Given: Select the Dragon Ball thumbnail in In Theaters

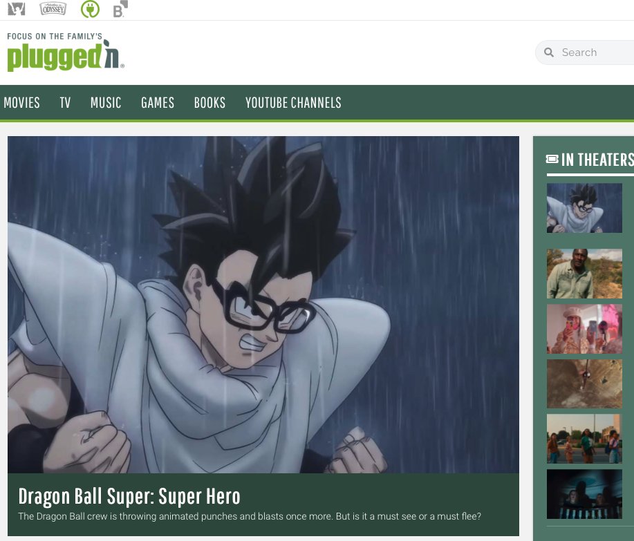Looking at the screenshot, I should [x=584, y=208].
